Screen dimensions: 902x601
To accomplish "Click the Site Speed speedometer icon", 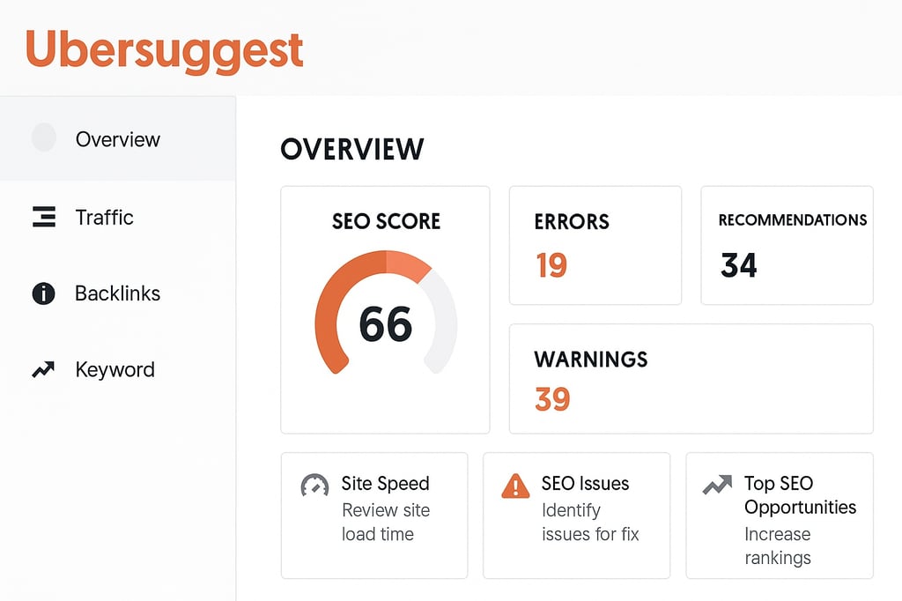I will pyautogui.click(x=314, y=485).
